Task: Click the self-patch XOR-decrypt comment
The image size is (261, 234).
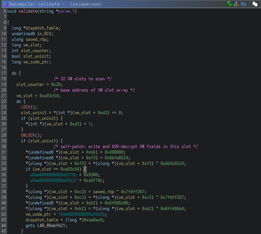Action: [125, 147]
